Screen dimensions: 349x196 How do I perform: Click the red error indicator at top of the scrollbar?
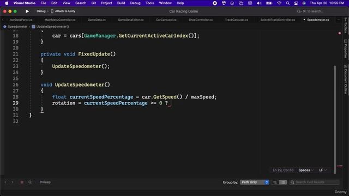(339, 33)
